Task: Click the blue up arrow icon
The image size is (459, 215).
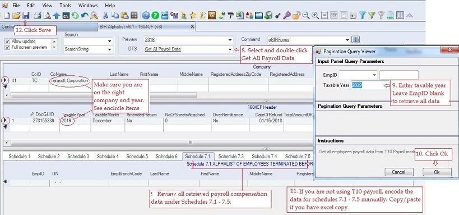Action: click(x=57, y=15)
